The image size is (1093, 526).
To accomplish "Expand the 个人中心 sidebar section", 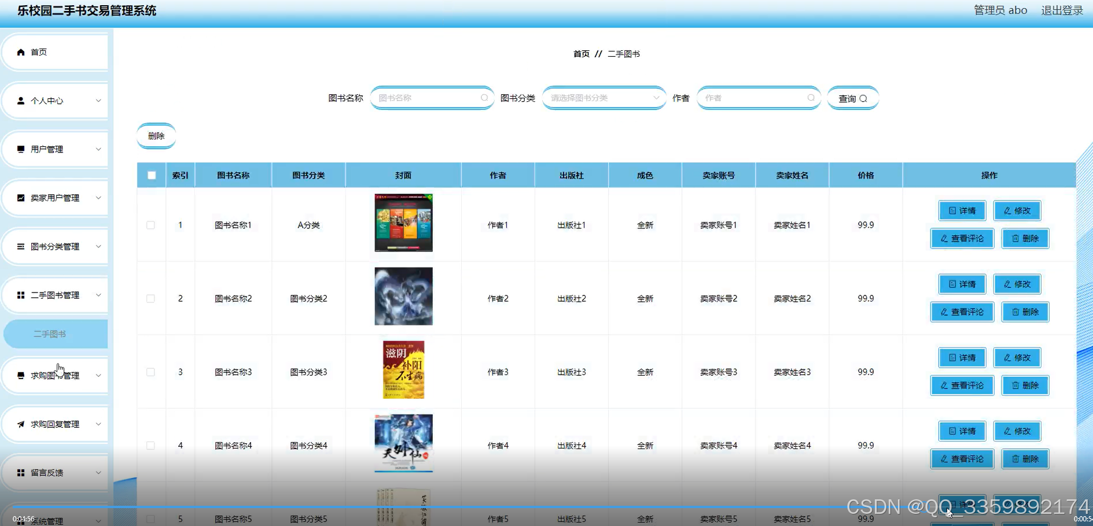I will pos(98,100).
